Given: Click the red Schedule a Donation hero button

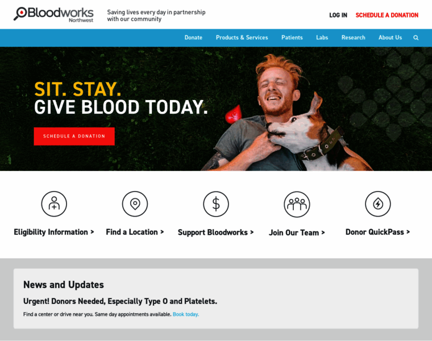Looking at the screenshot, I should pyautogui.click(x=74, y=136).
